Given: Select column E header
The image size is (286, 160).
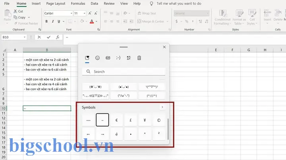Looking at the screenshot, I should pyautogui.click(x=216, y=50).
